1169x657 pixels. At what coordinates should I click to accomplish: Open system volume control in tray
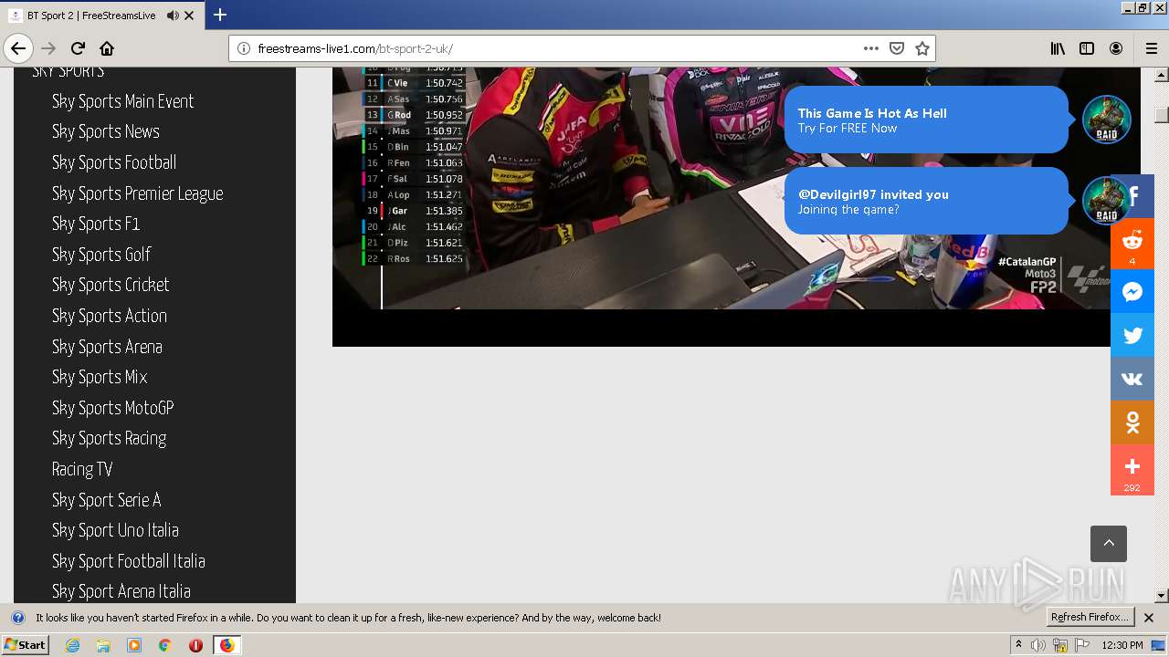(x=1038, y=645)
